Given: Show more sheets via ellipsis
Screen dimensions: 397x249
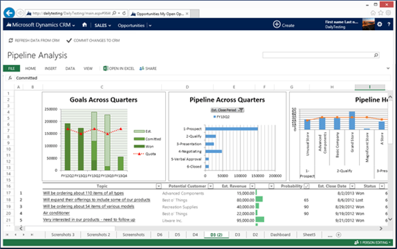Looking at the screenshot, I should [329, 235].
